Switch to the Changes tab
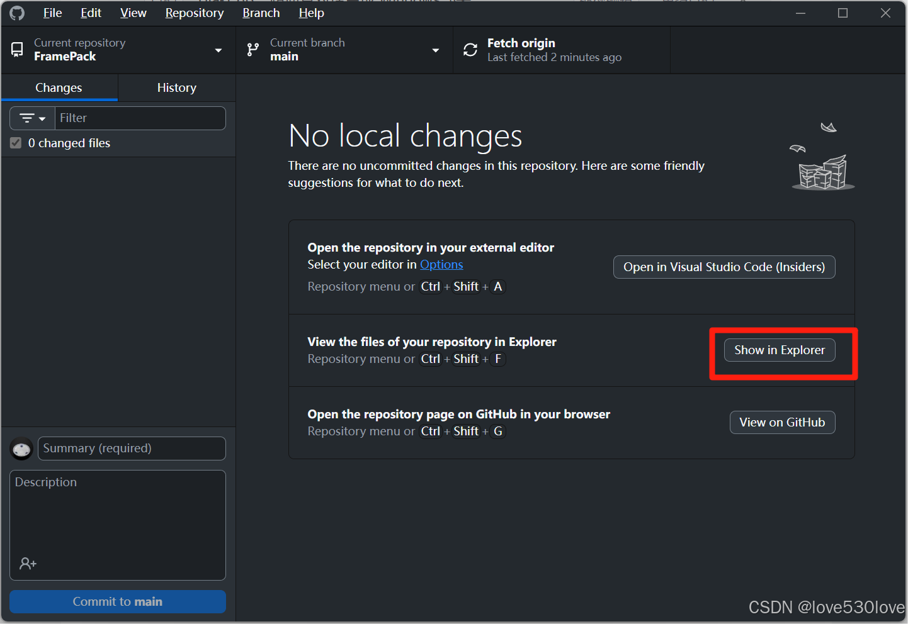 point(59,87)
